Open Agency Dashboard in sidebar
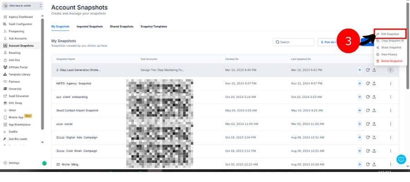Screen dimensions: 410x182 pyautogui.click(x=20, y=17)
